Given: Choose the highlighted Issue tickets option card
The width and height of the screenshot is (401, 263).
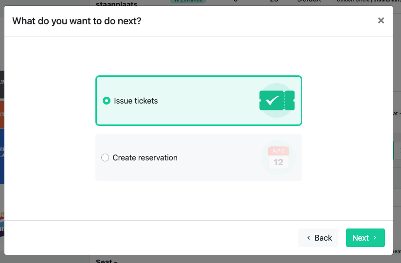Looking at the screenshot, I should coord(199,101).
